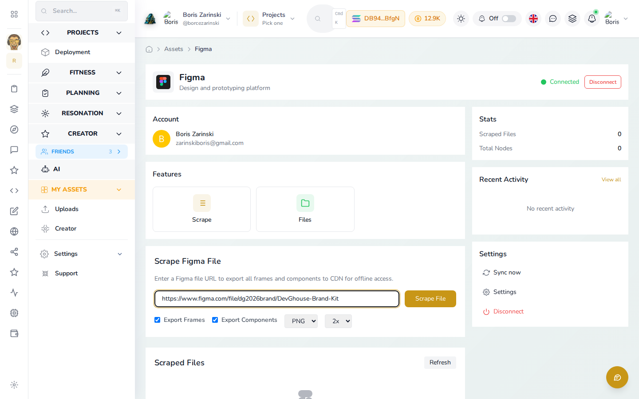
Task: Open notifications bell
Action: [x=592, y=19]
